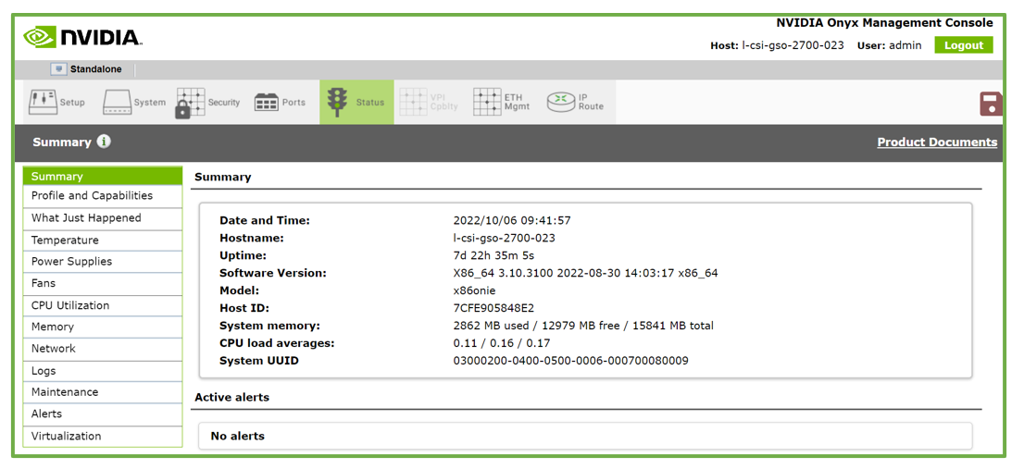The image size is (1024, 469).
Task: Click the Status traffic light icon
Action: 338,102
